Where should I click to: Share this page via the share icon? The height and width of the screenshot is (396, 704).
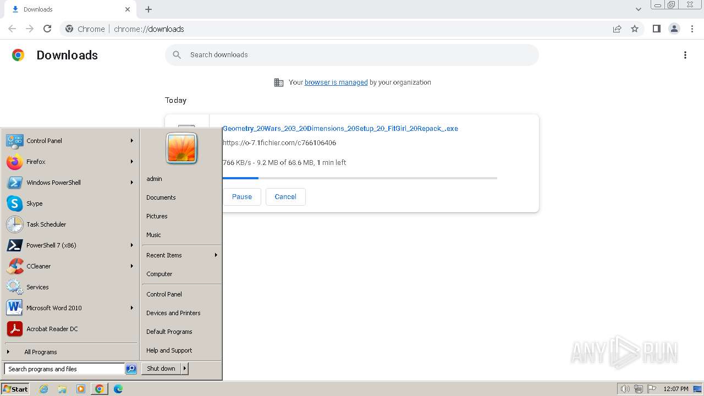617,29
